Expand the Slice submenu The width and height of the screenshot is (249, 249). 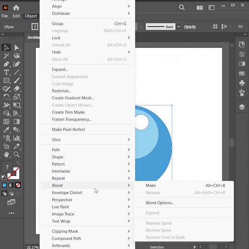[129, 139]
